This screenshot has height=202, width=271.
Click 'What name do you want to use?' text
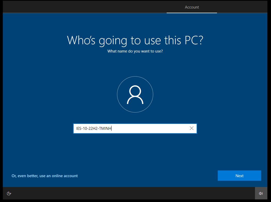[135, 51]
